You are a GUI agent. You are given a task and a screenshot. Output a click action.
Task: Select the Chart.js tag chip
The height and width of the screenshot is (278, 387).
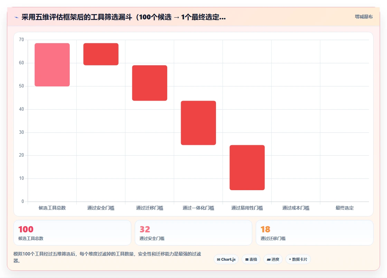[226, 259]
